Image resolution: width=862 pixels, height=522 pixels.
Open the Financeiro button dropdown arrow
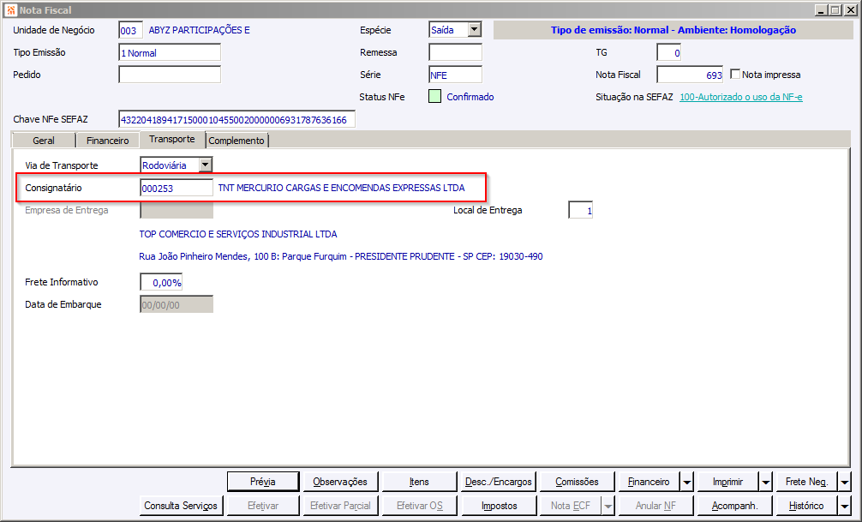tap(686, 482)
